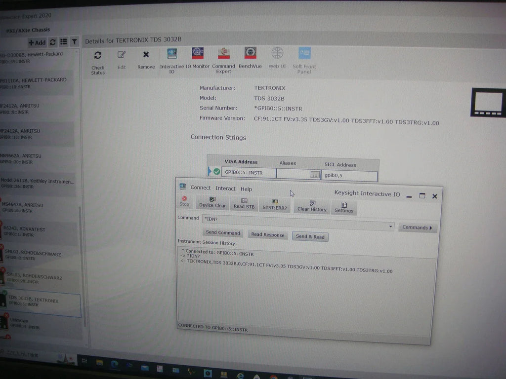The image size is (506, 379).
Task: Open Interactive IO from the toolbar
Action: 172,61
